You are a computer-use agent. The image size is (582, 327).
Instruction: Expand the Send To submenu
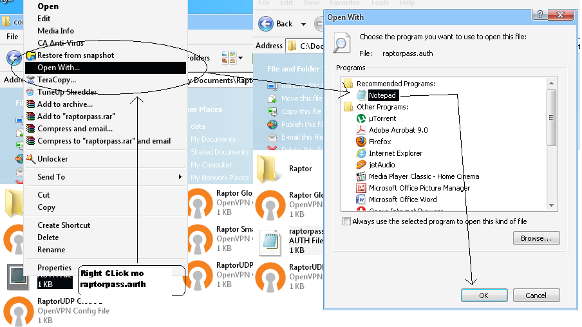pos(106,177)
